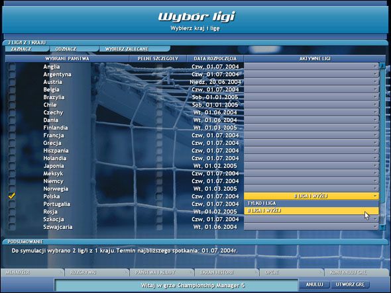The image size is (391, 293).
Task: Sort by Wybrane państwa column header
Action: coord(67,59)
